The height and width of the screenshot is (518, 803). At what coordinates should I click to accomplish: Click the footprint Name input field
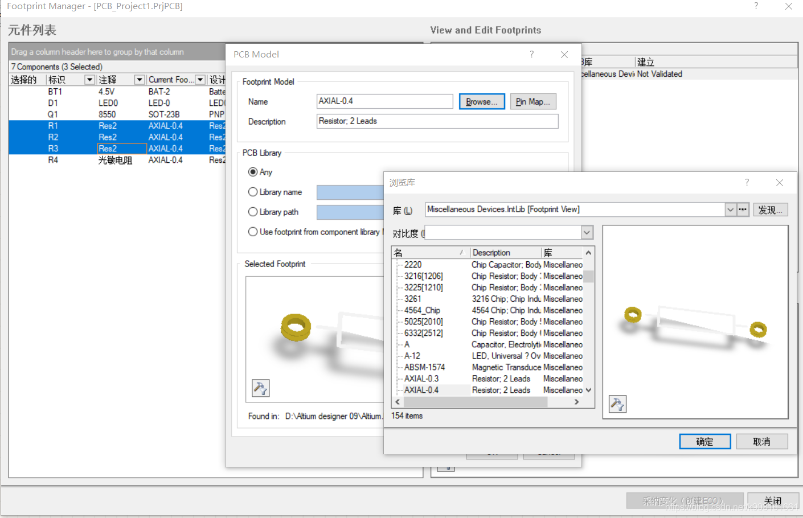384,101
